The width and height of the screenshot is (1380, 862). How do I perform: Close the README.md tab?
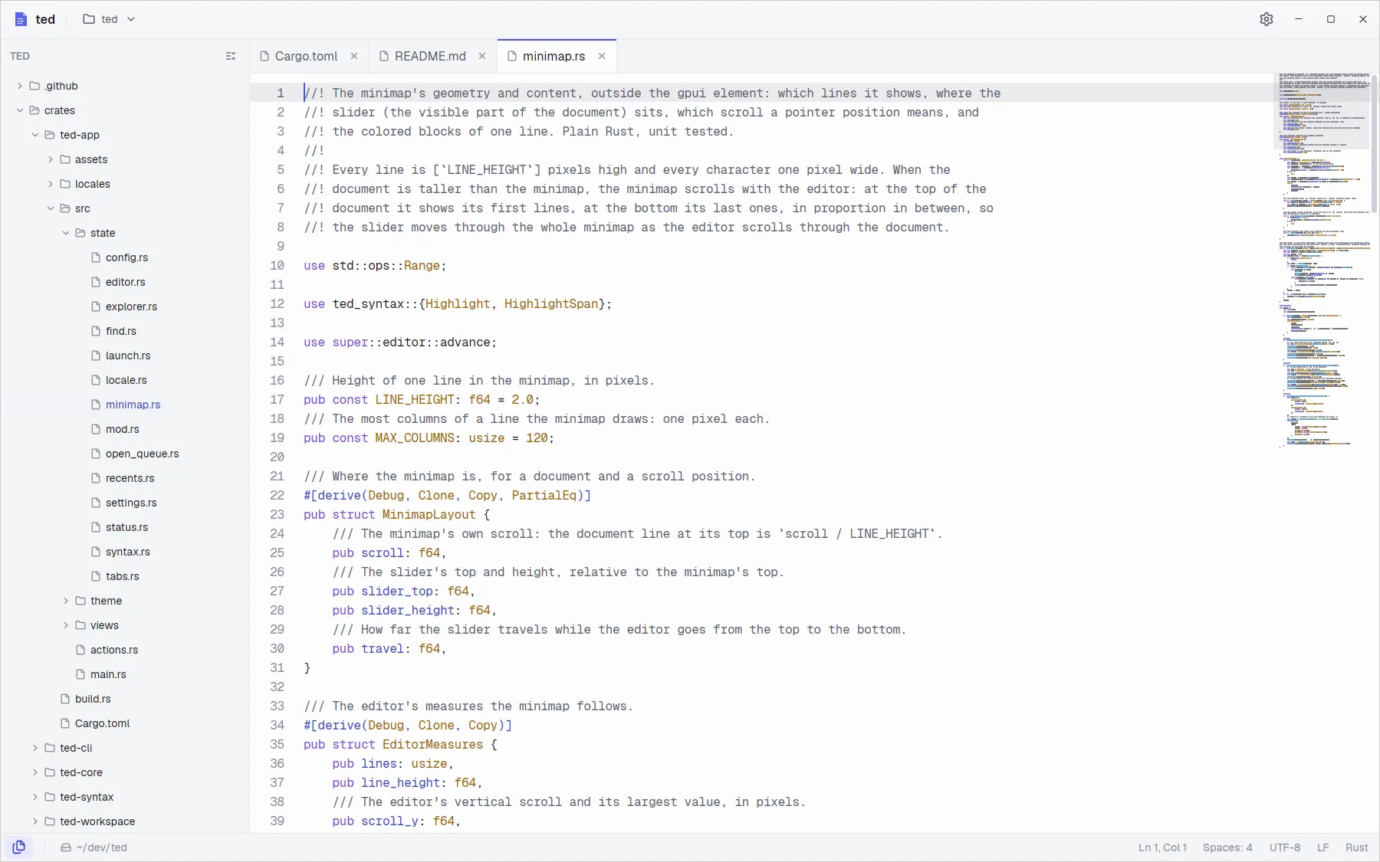tap(482, 56)
